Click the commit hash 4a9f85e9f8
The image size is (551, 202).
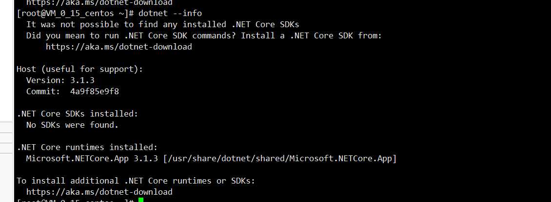click(95, 92)
